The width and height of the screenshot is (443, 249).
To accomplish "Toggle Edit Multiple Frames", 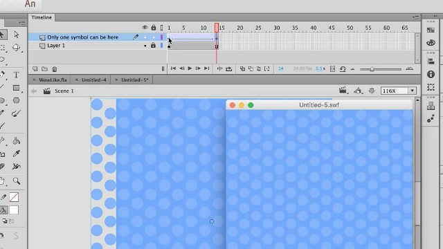I will [x=258, y=68].
